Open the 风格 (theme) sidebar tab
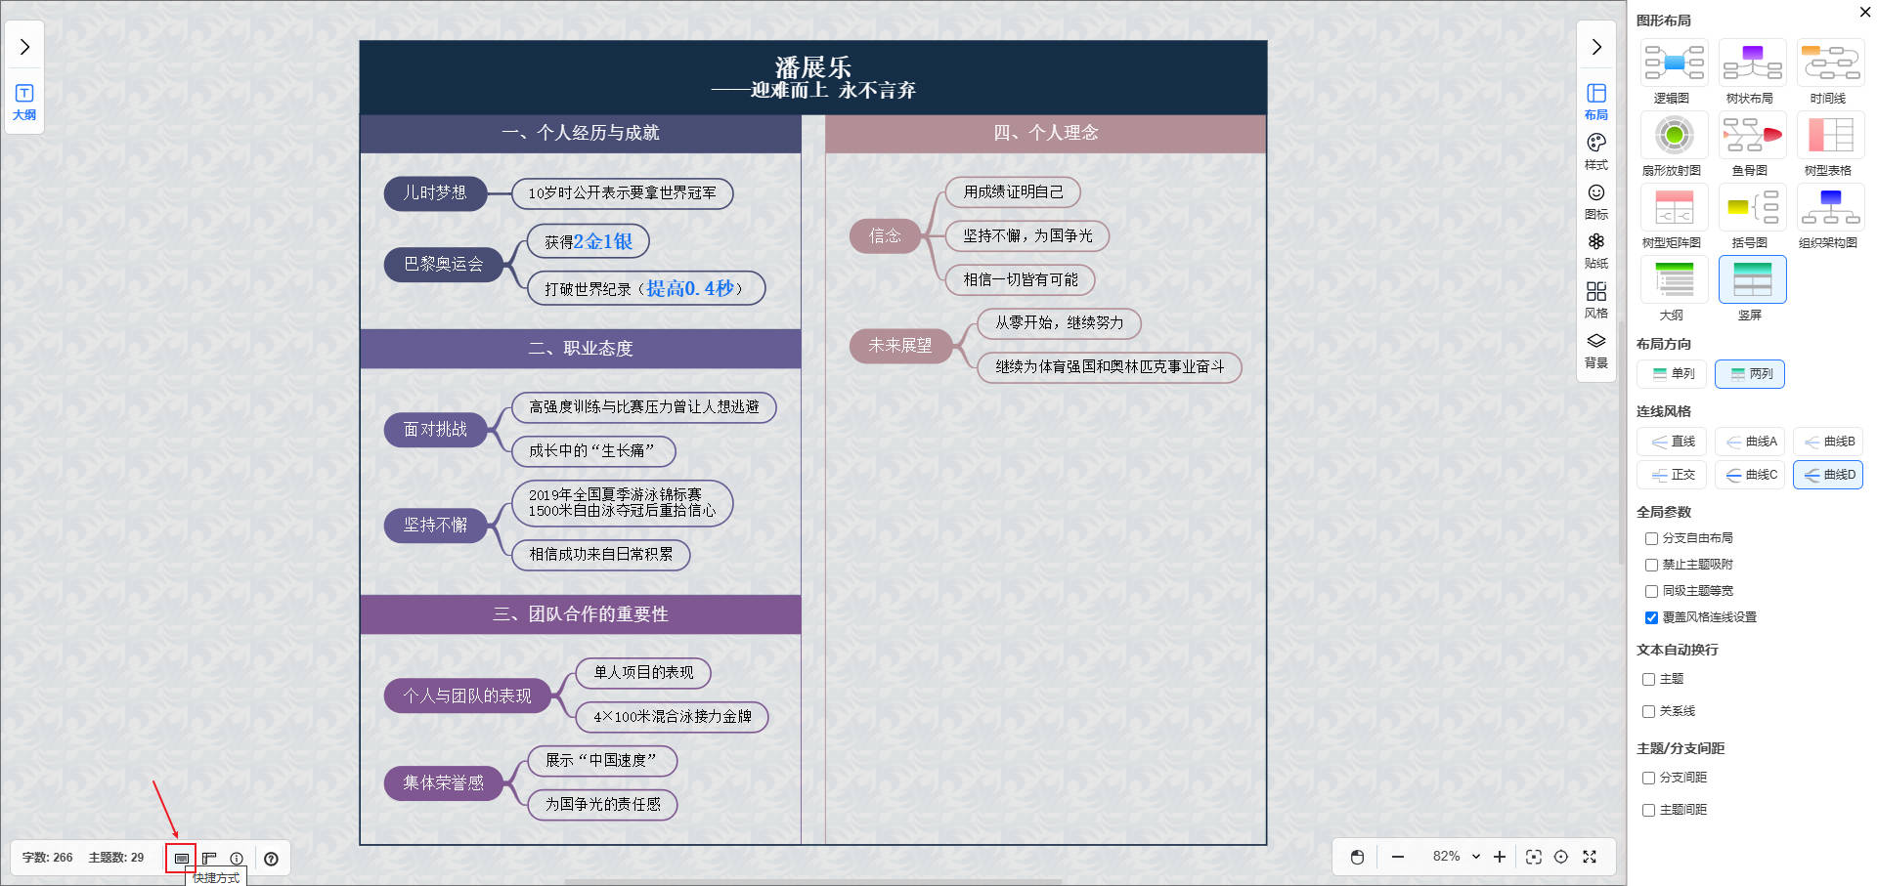 click(x=1595, y=300)
